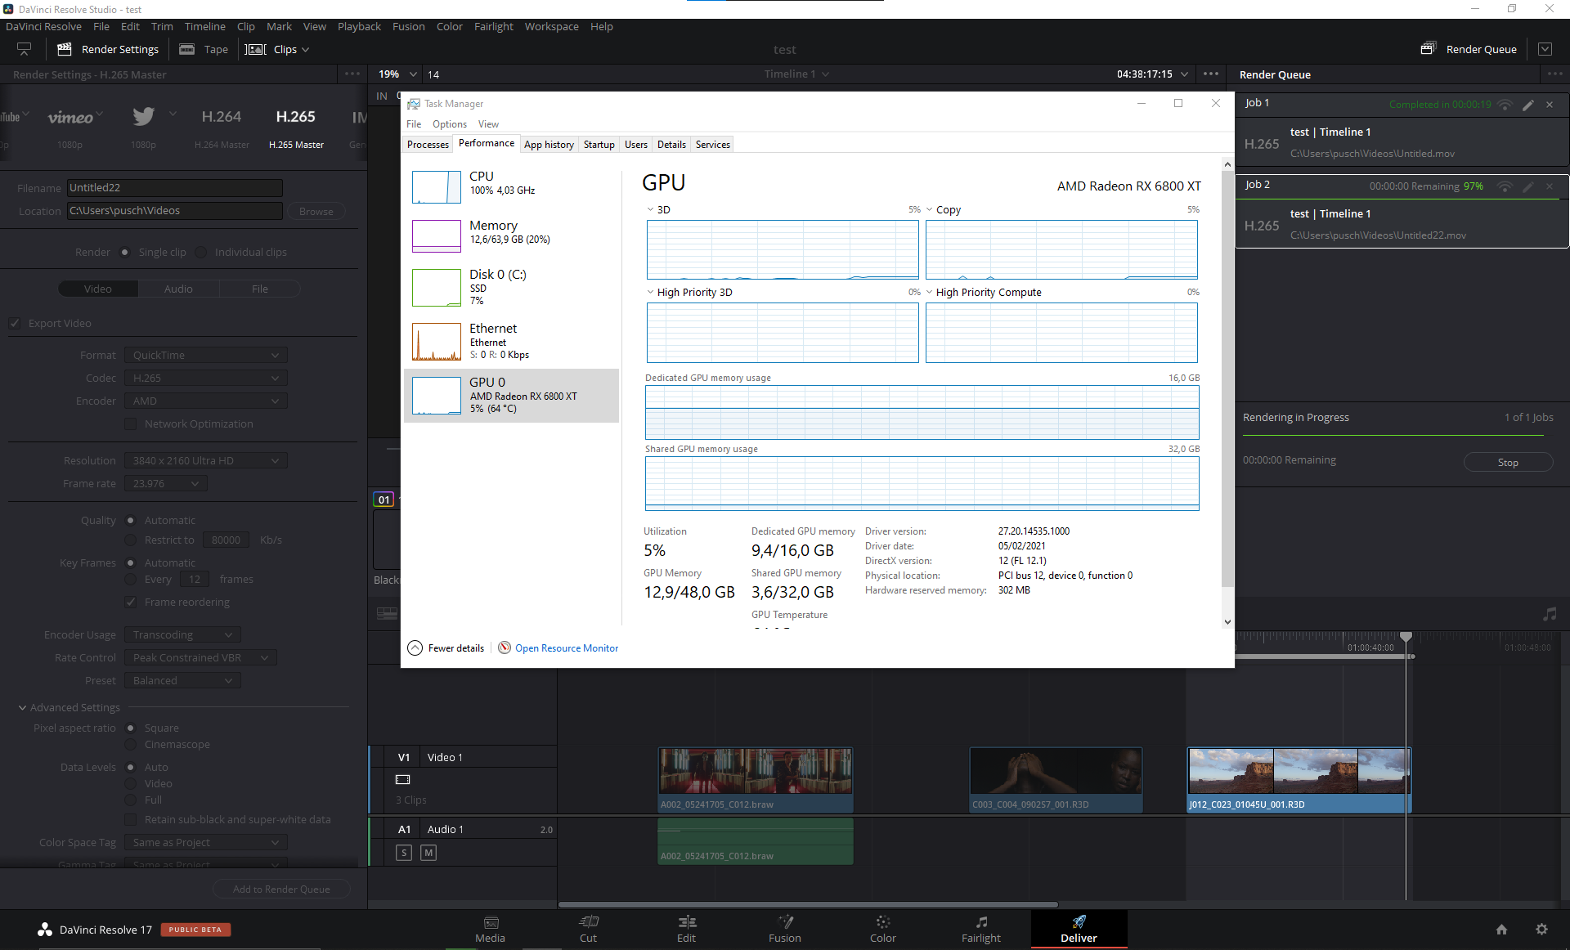Open Rate Control dropdown
Viewport: 1570px width, 950px height.
pyautogui.click(x=201, y=657)
